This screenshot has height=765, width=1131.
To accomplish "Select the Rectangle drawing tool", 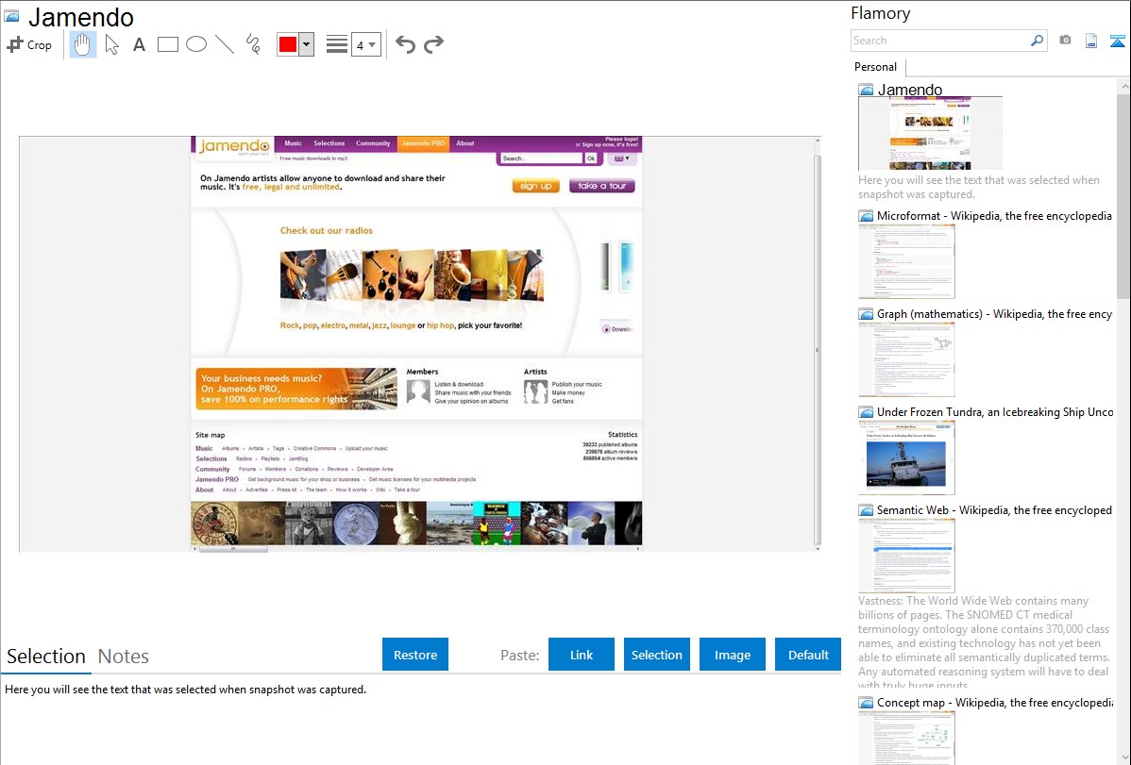I will (x=167, y=44).
